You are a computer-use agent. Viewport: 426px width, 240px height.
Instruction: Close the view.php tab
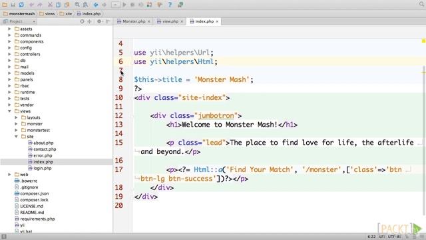coord(182,21)
